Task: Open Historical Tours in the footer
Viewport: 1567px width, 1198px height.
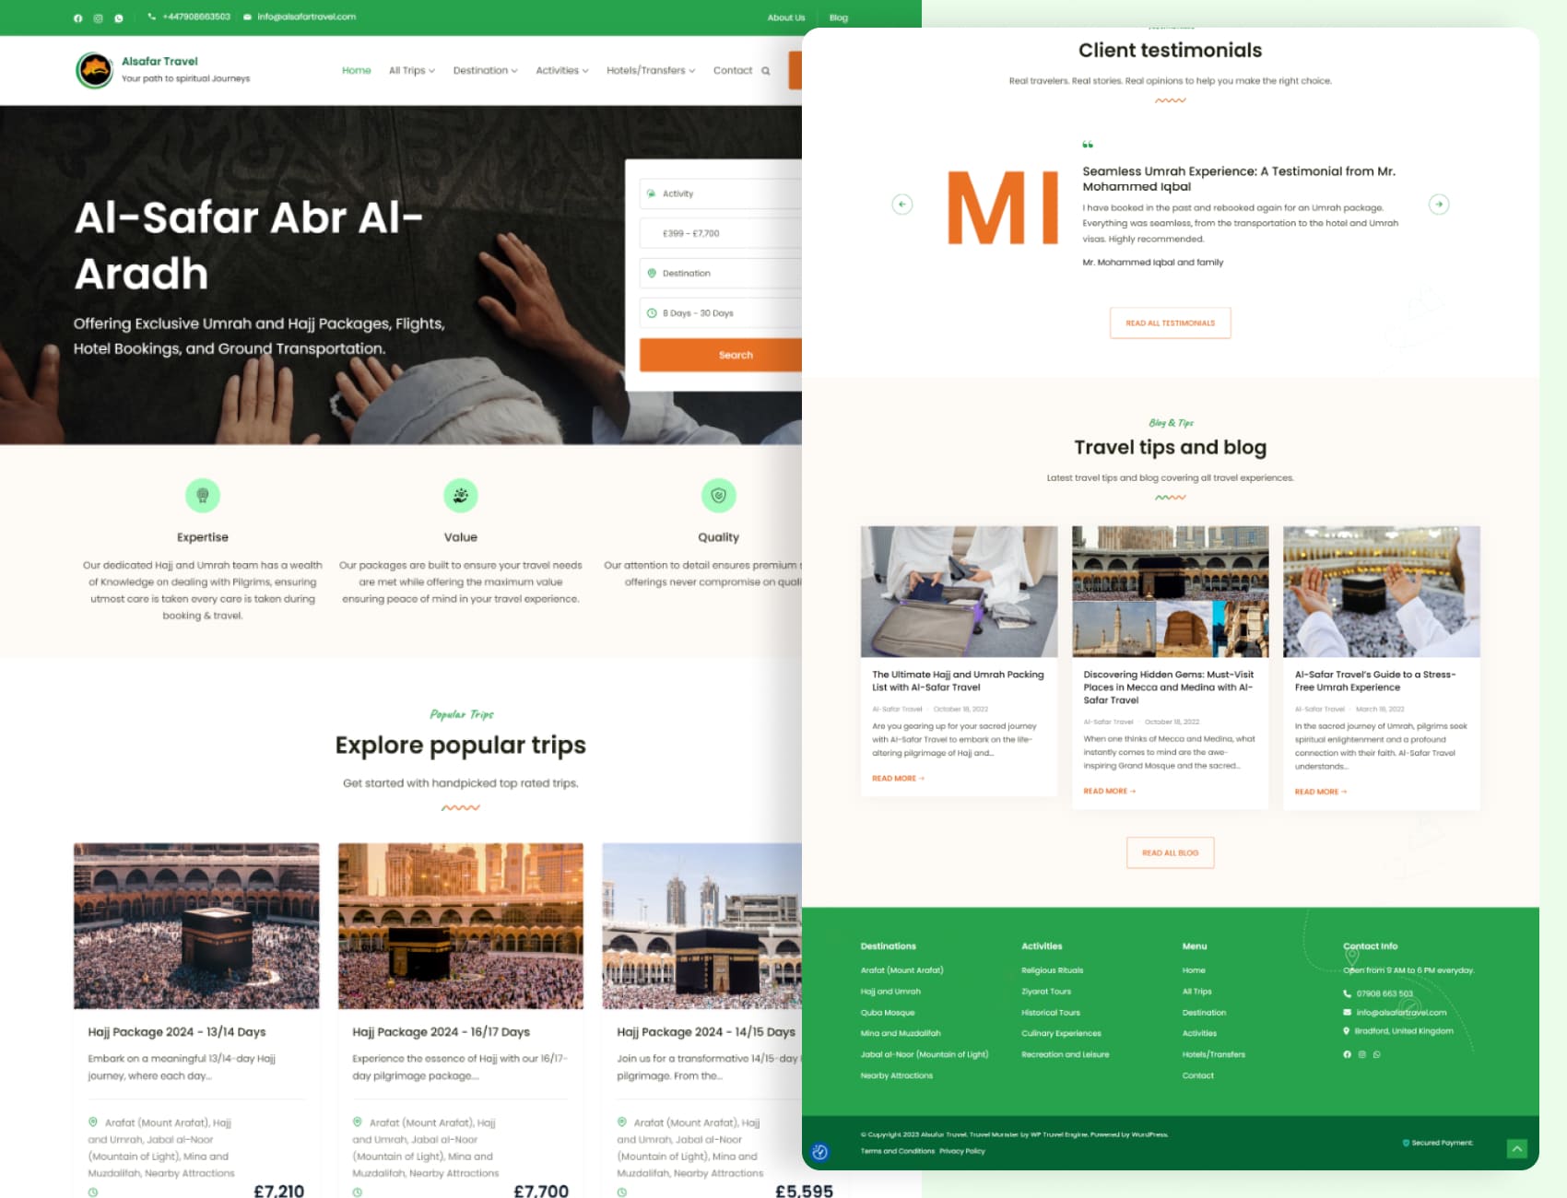Action: [x=1051, y=1013]
